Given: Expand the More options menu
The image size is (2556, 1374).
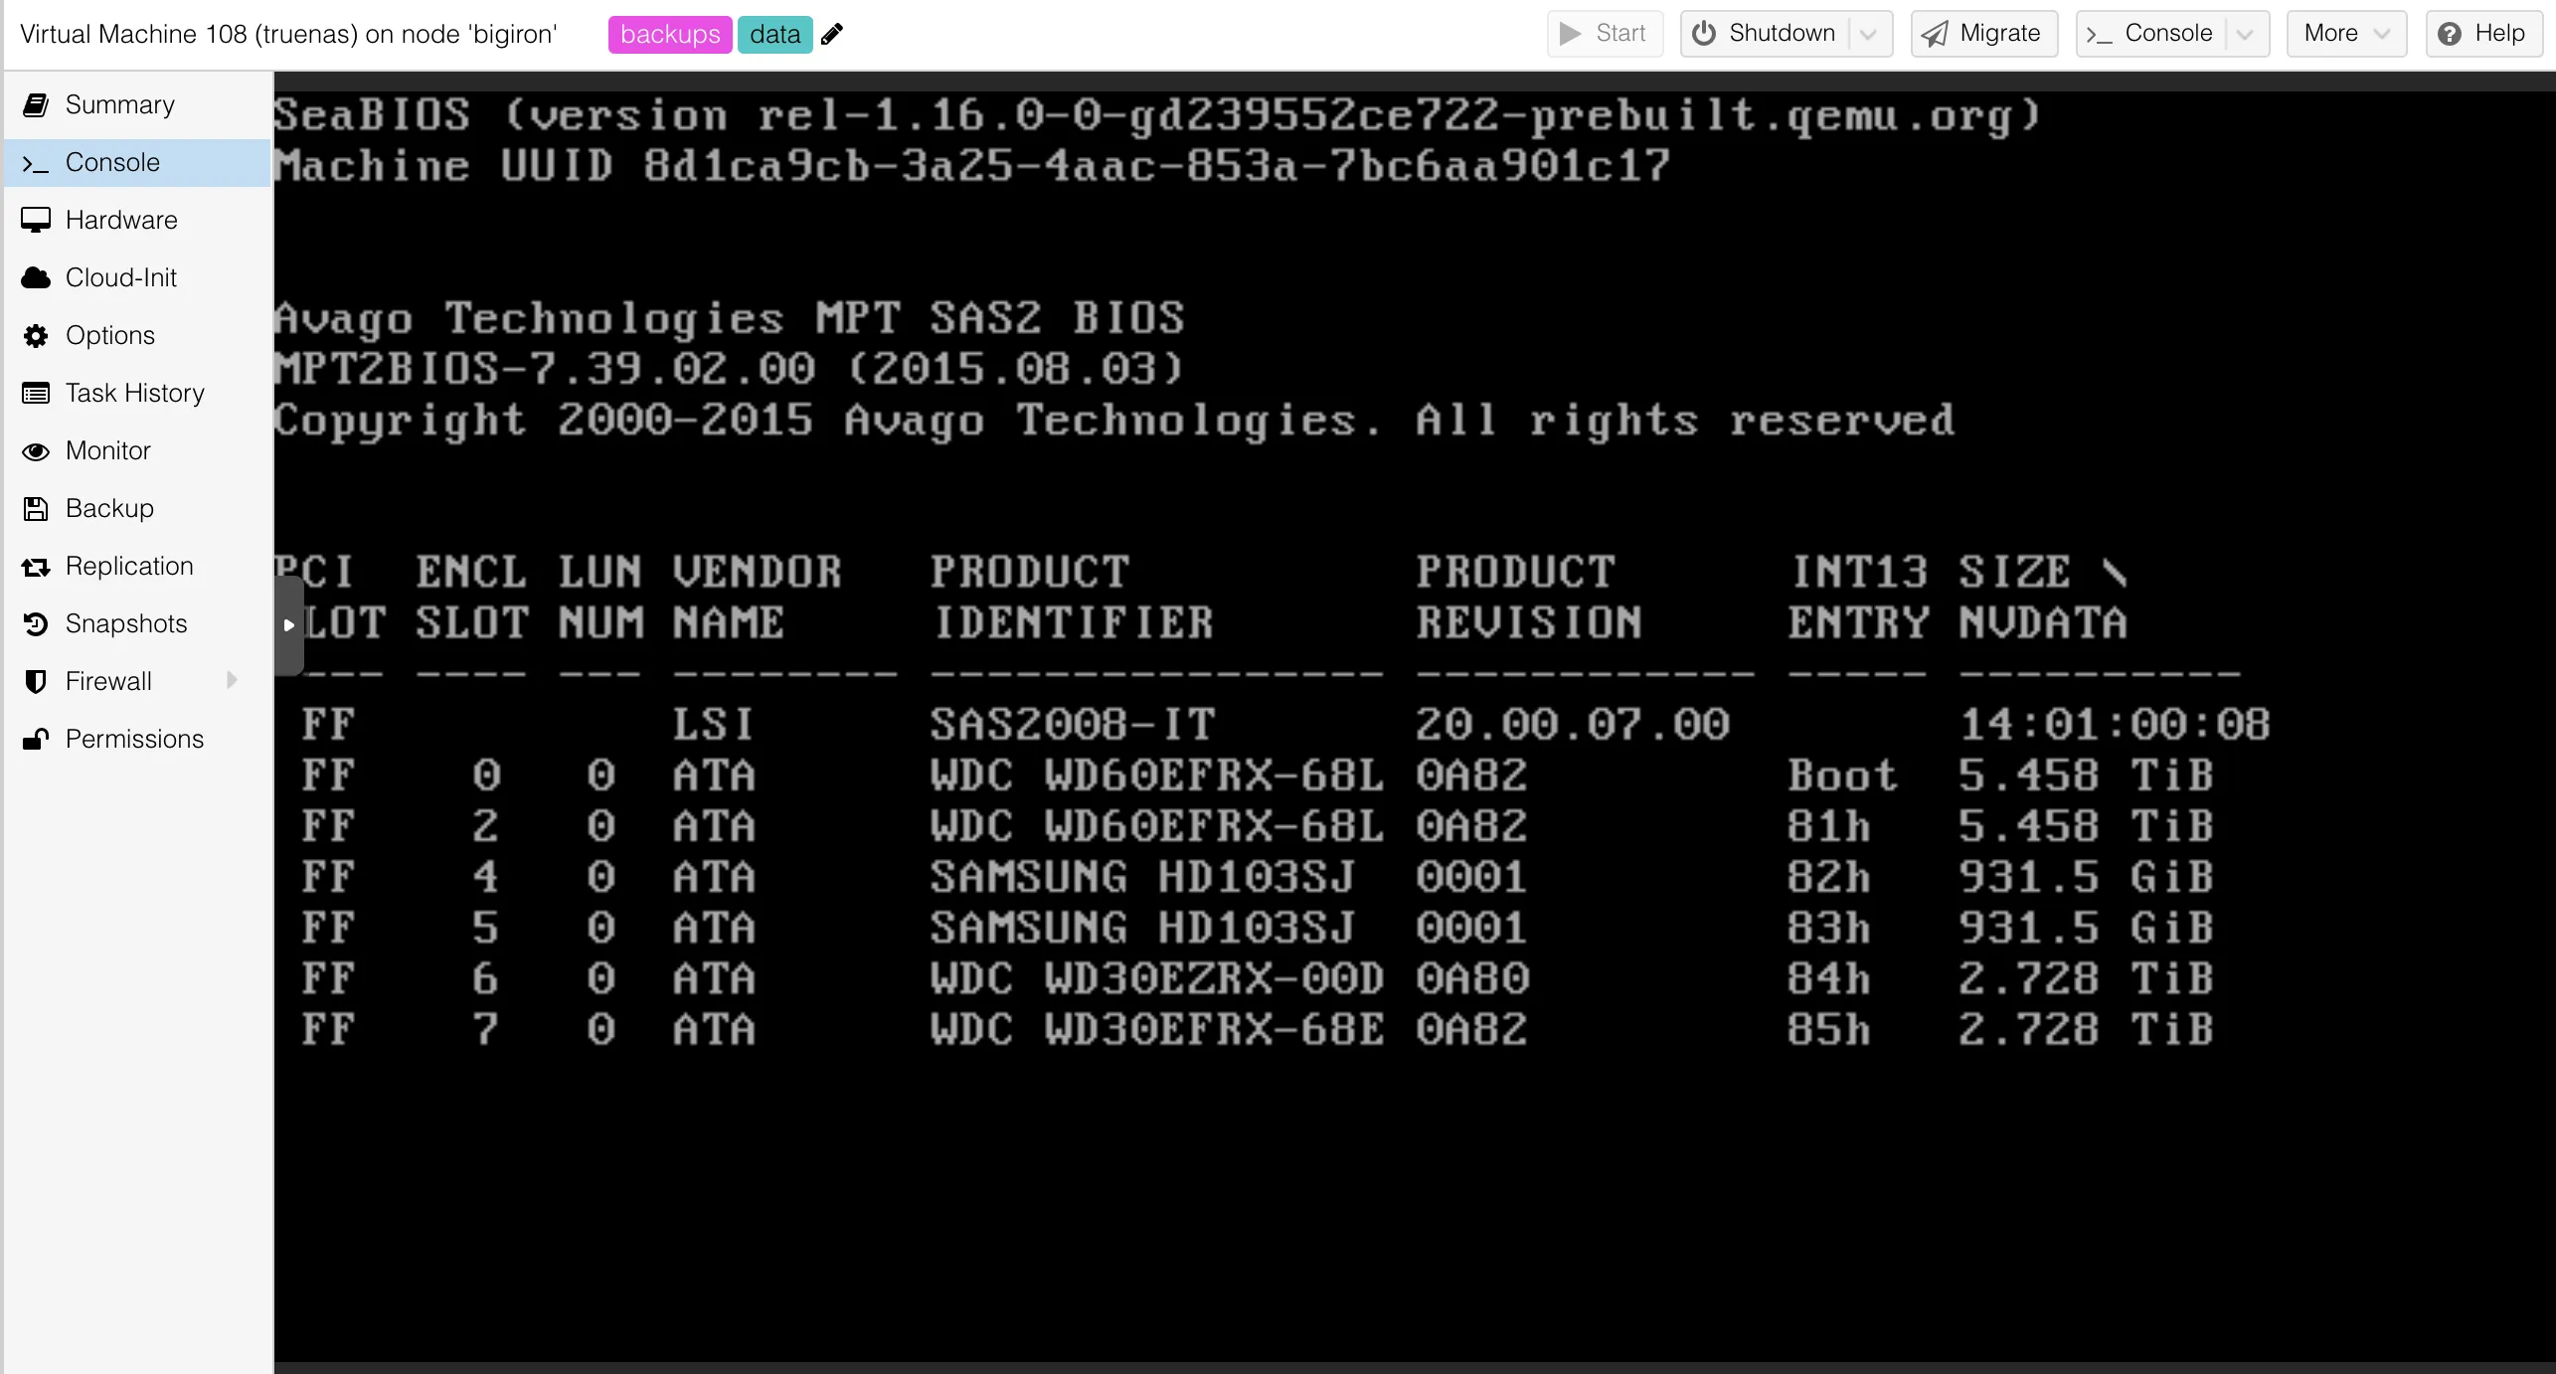Looking at the screenshot, I should pyautogui.click(x=2345, y=33).
